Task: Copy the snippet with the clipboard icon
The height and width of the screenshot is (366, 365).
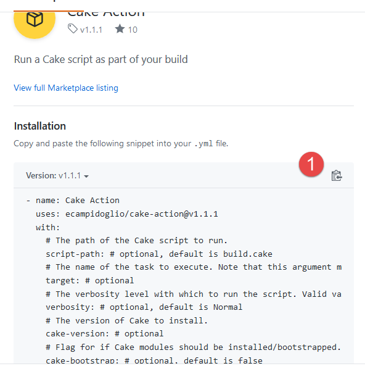Action: point(337,176)
